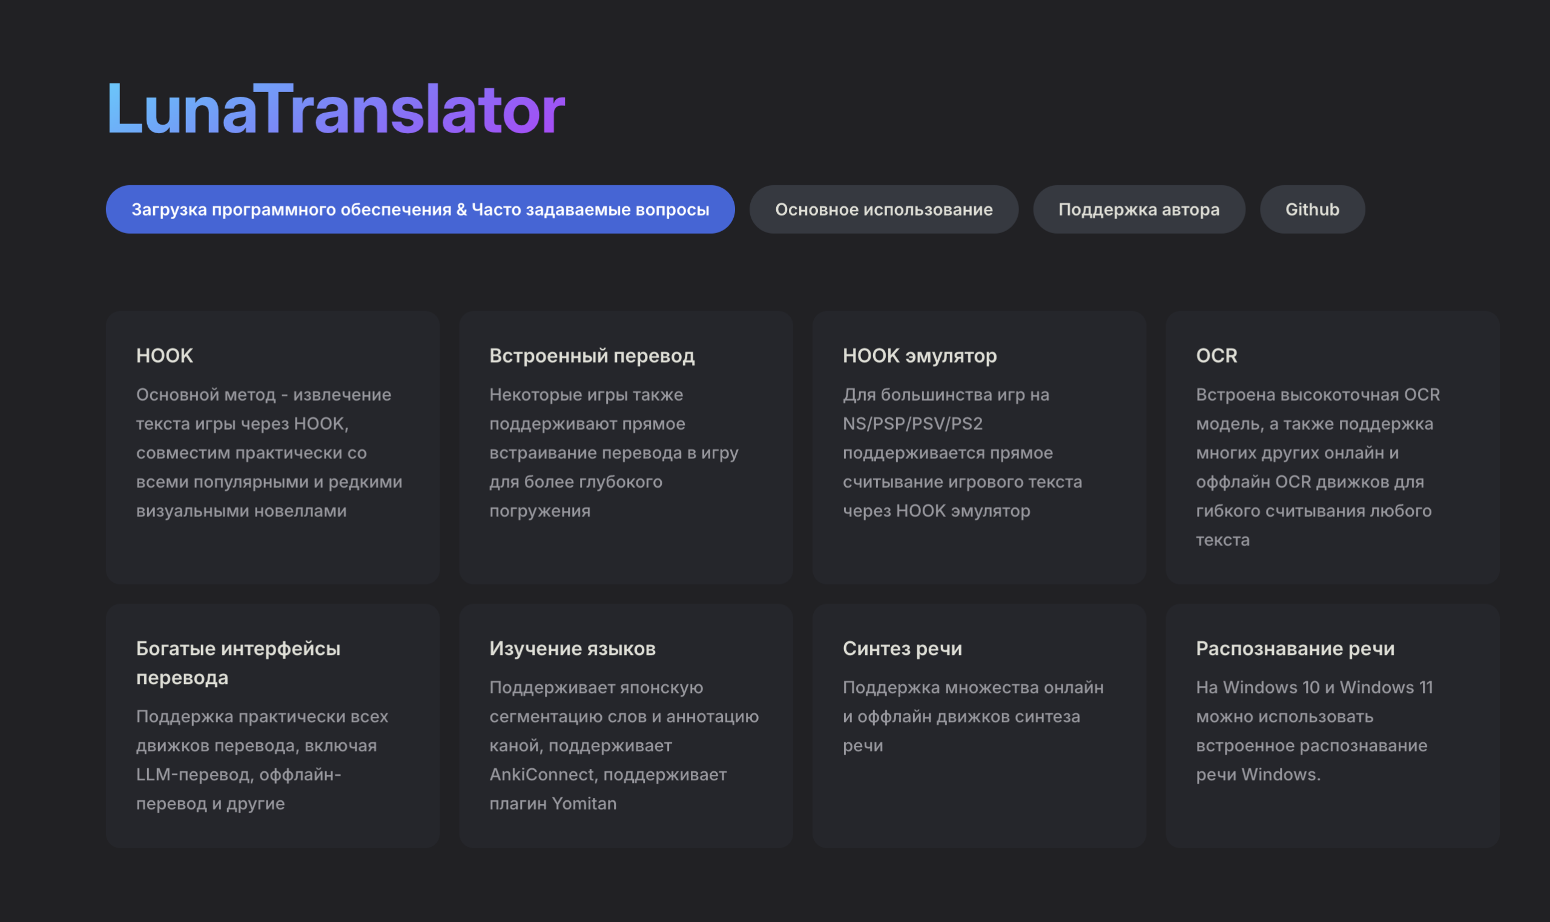Select the OCR card heading
Viewport: 1550px width, 922px height.
click(x=1216, y=355)
